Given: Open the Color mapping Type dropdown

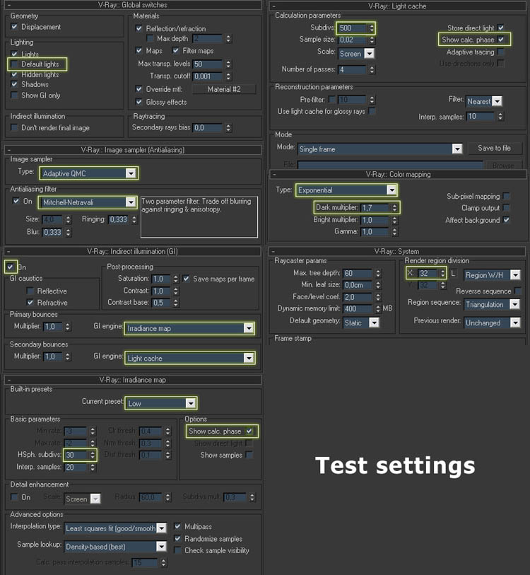Looking at the screenshot, I should (x=391, y=190).
